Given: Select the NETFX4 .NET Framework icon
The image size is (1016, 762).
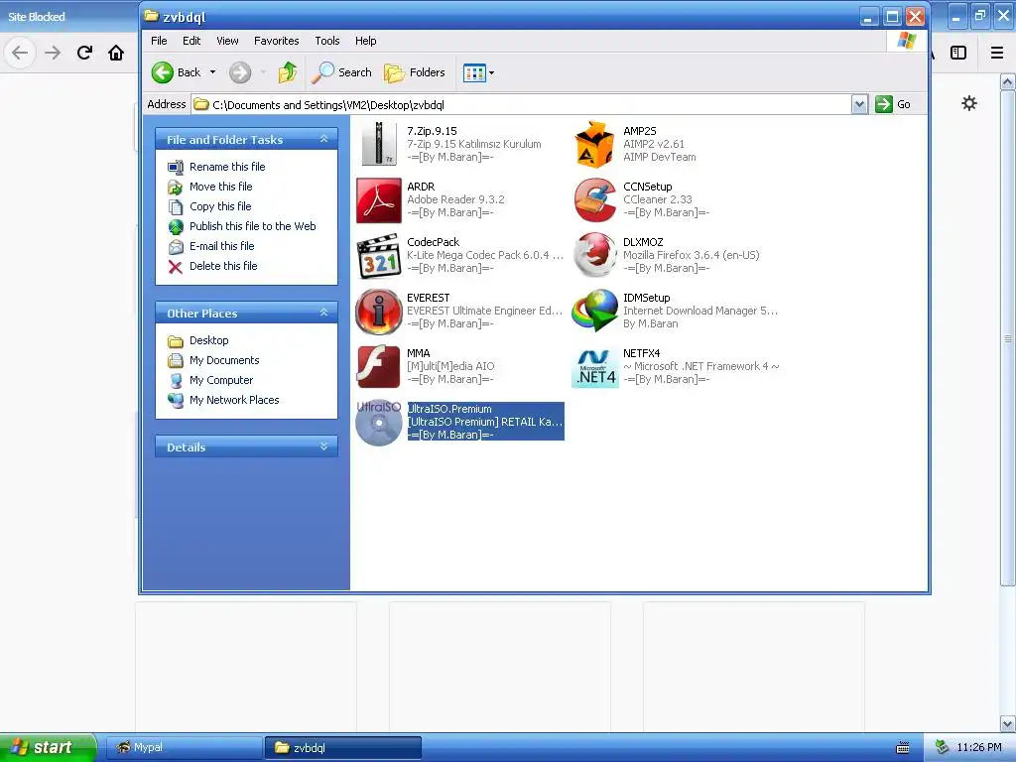Looking at the screenshot, I should click(x=595, y=367).
